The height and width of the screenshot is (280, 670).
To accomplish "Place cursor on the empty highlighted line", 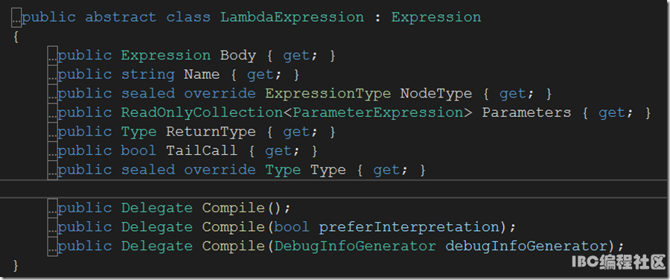I will [x=335, y=188].
